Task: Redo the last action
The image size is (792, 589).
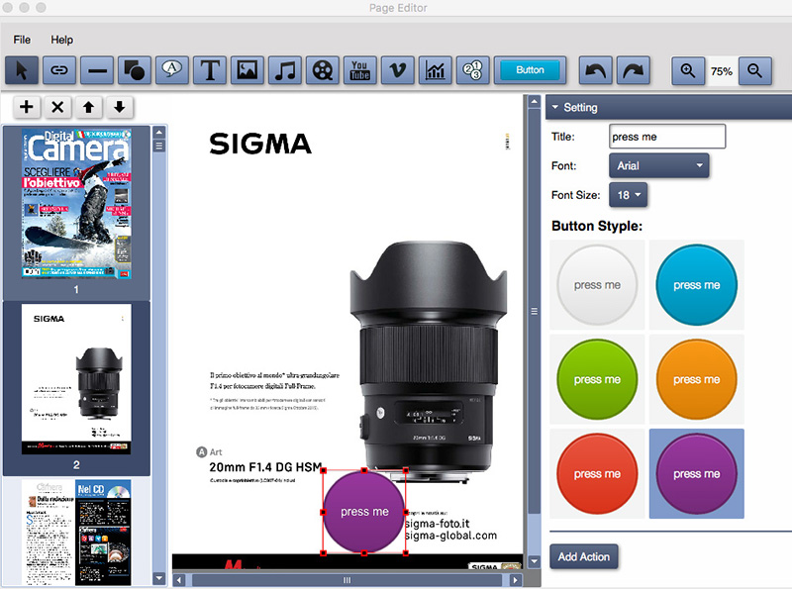Action: point(633,70)
